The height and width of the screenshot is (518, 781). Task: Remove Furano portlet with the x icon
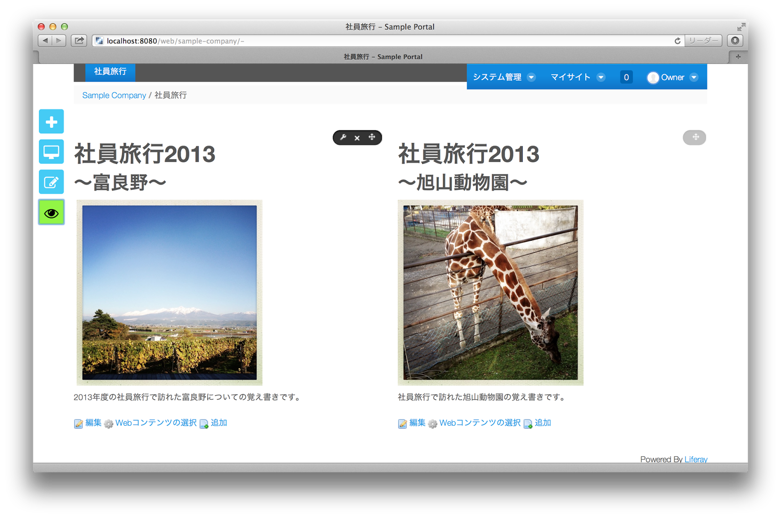click(357, 138)
